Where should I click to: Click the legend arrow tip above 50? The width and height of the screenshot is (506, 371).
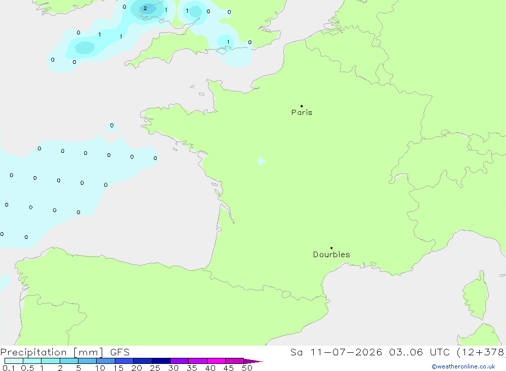pos(254,361)
